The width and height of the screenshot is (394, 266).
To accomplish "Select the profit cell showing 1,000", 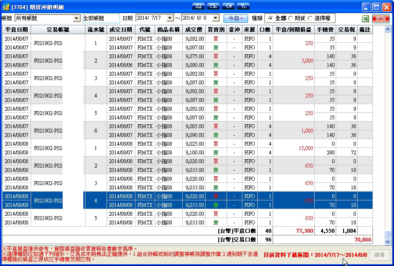I will 294,130.
